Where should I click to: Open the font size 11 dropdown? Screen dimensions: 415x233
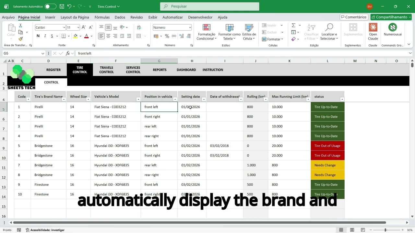tap(78, 28)
